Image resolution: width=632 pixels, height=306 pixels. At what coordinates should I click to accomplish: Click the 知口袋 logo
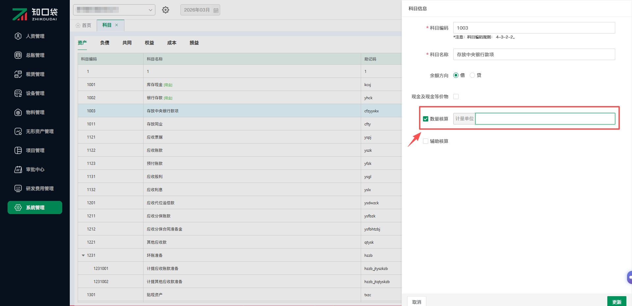pos(35,14)
